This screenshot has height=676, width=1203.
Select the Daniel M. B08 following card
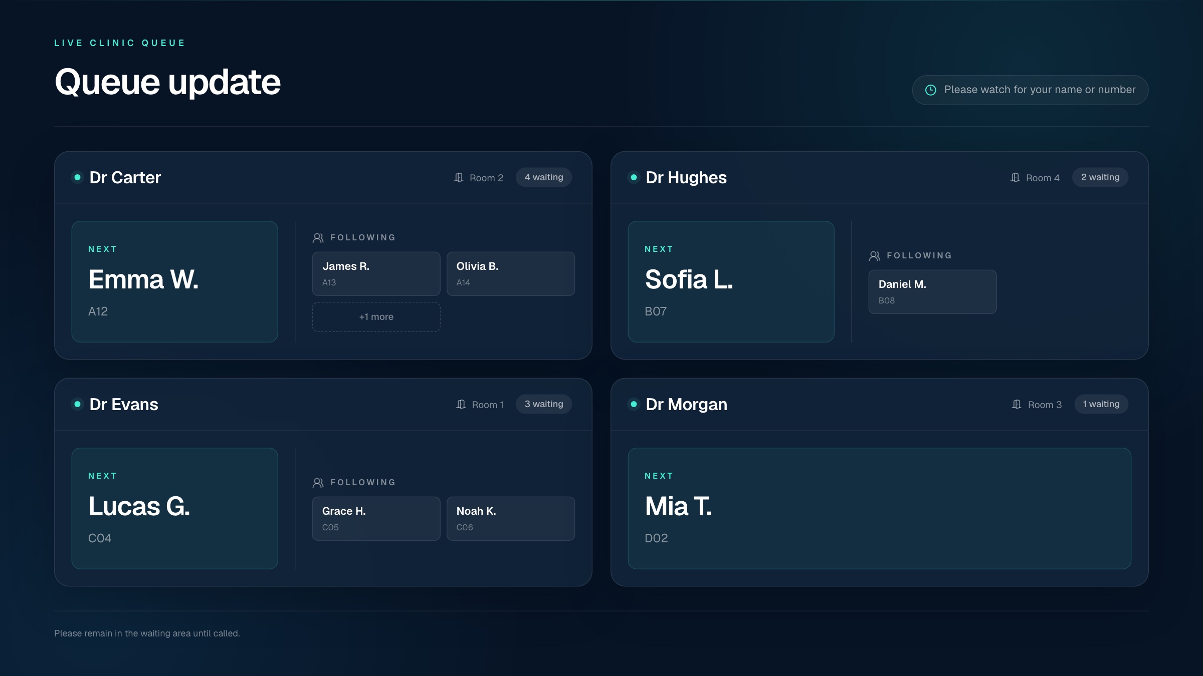[933, 292]
